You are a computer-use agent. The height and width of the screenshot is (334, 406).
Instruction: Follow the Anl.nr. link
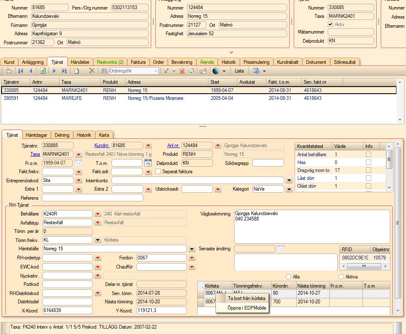173,145
